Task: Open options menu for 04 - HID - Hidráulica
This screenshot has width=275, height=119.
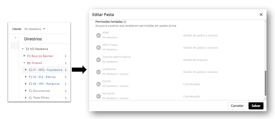Action: coord(66,84)
